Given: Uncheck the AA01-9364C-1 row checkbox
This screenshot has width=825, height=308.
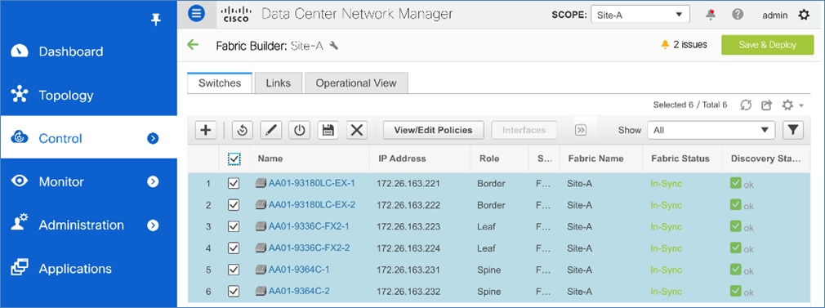Looking at the screenshot, I should coord(234,270).
